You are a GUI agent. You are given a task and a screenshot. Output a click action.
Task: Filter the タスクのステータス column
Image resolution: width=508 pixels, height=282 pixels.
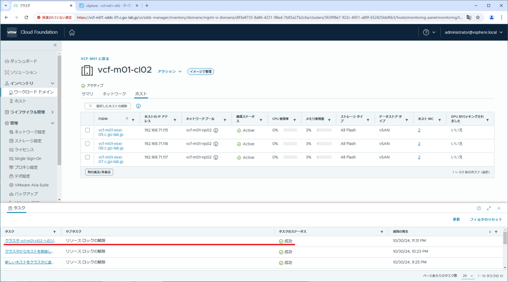click(x=382, y=232)
